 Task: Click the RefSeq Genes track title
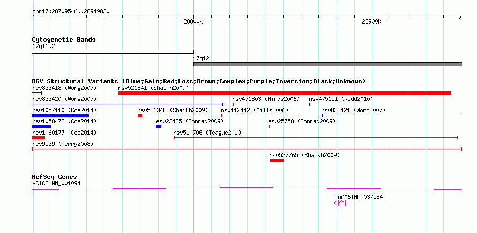click(55, 177)
